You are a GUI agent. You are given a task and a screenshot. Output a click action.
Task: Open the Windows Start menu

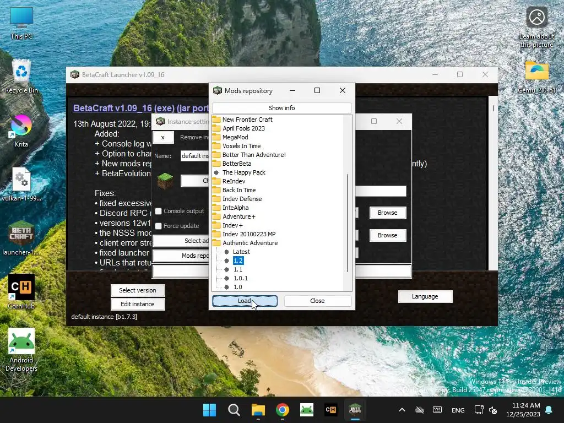point(209,410)
